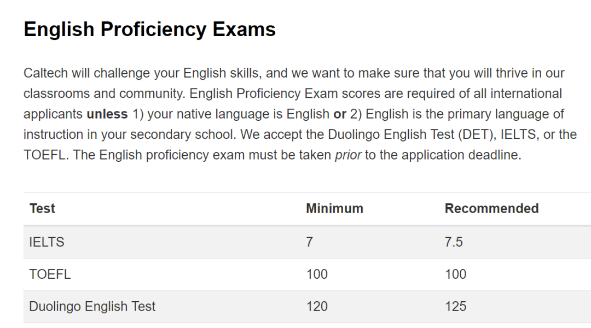The height and width of the screenshot is (328, 591).
Task: Click the bold word unless
Action: [107, 114]
